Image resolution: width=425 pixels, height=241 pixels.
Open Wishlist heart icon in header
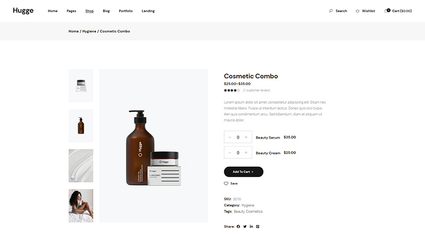[x=358, y=11]
